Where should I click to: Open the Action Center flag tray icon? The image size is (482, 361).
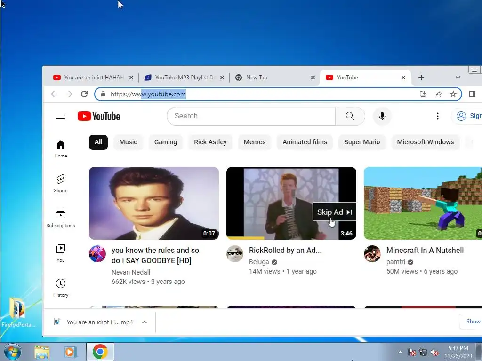click(x=412, y=353)
